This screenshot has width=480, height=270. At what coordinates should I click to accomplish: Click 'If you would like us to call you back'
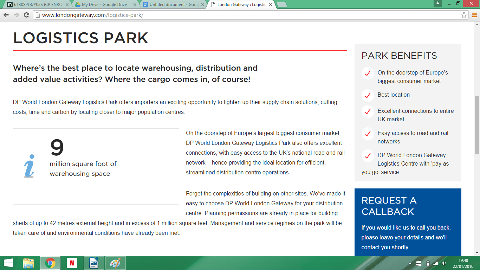click(x=406, y=227)
